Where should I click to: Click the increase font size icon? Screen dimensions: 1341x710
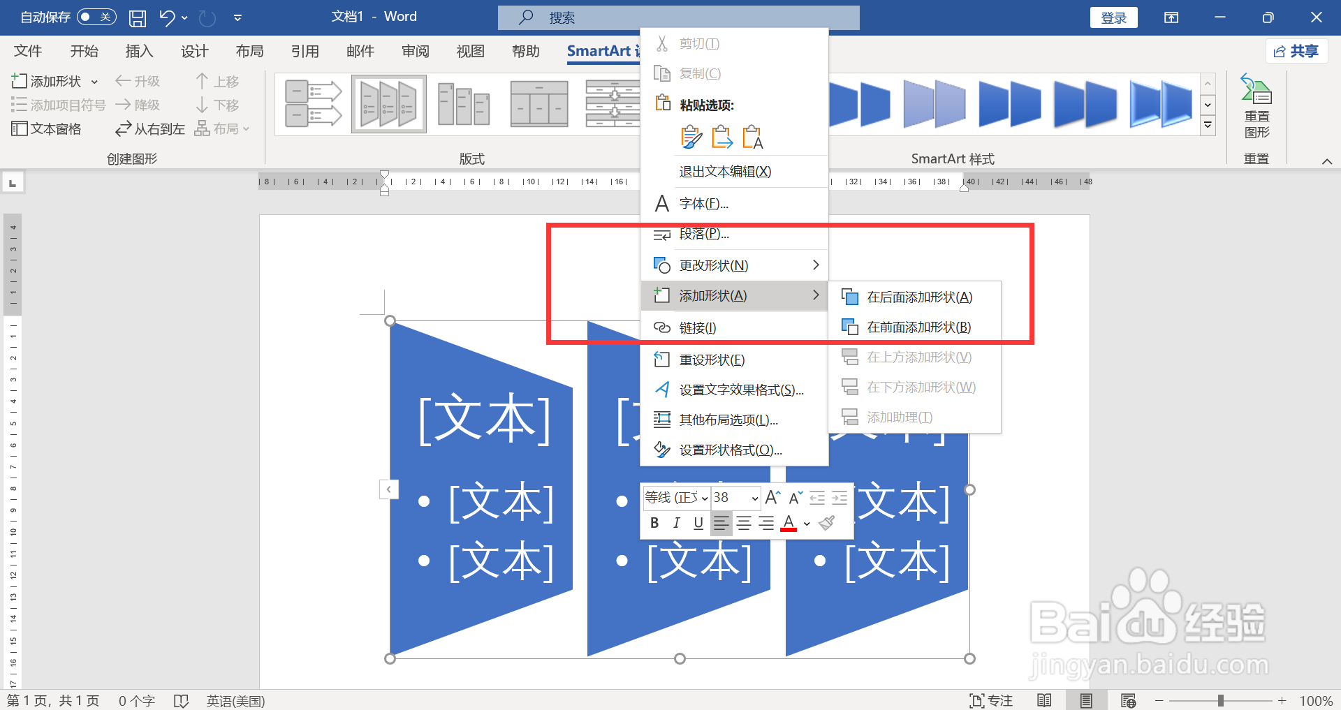click(x=772, y=498)
